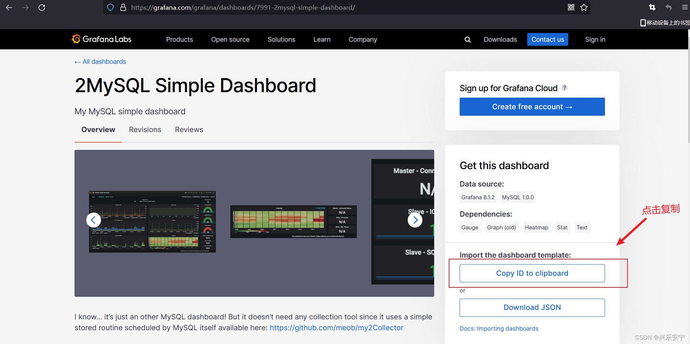The image size is (690, 344).
Task: Open the QR code icon in address bar
Action: tap(571, 7)
